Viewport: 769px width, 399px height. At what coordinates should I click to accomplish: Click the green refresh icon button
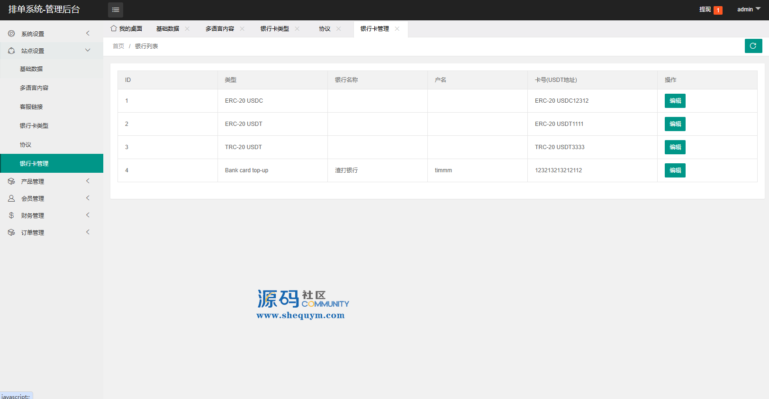(x=753, y=46)
